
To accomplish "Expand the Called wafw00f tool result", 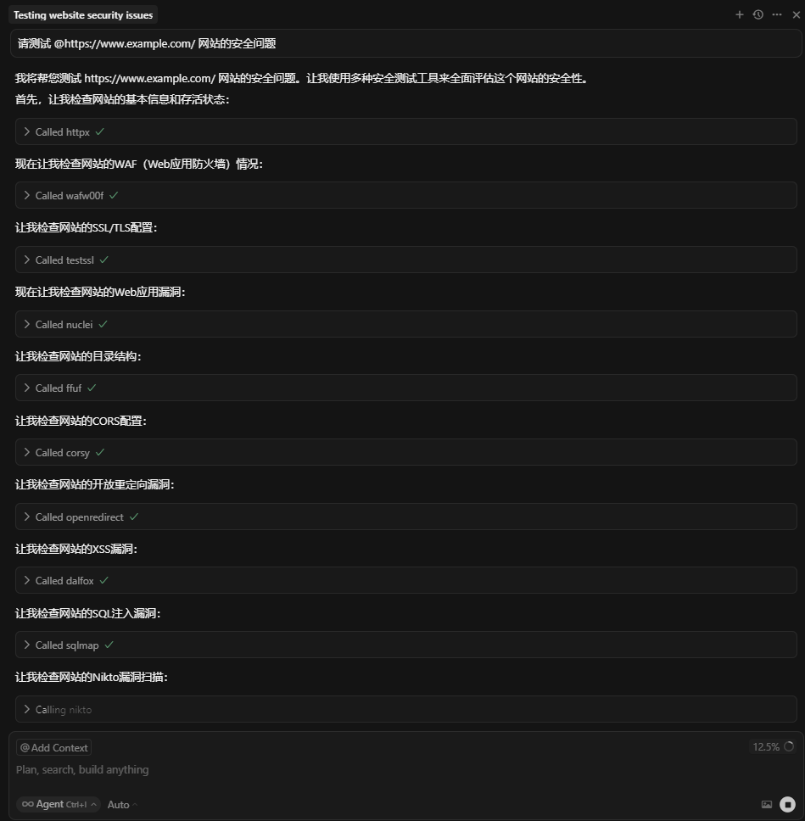I will tap(406, 195).
